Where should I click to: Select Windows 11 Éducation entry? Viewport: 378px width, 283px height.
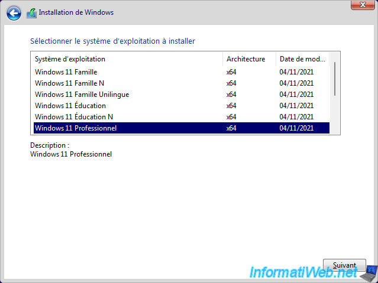point(181,106)
